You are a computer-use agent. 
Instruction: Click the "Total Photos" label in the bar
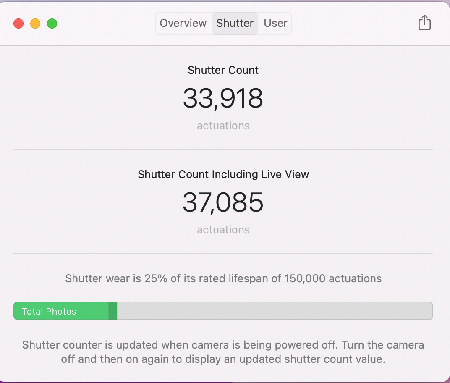click(x=49, y=312)
